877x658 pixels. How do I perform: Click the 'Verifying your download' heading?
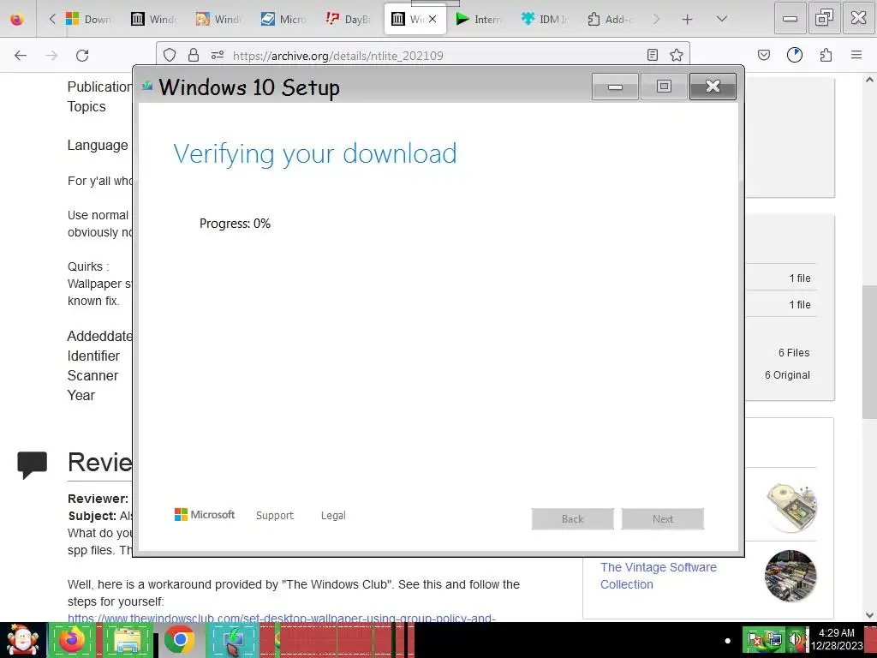pyautogui.click(x=315, y=154)
